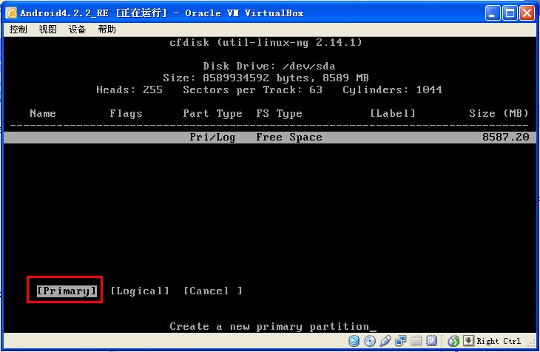
Task: Choose the [Logical] partition option
Action: coord(140,291)
